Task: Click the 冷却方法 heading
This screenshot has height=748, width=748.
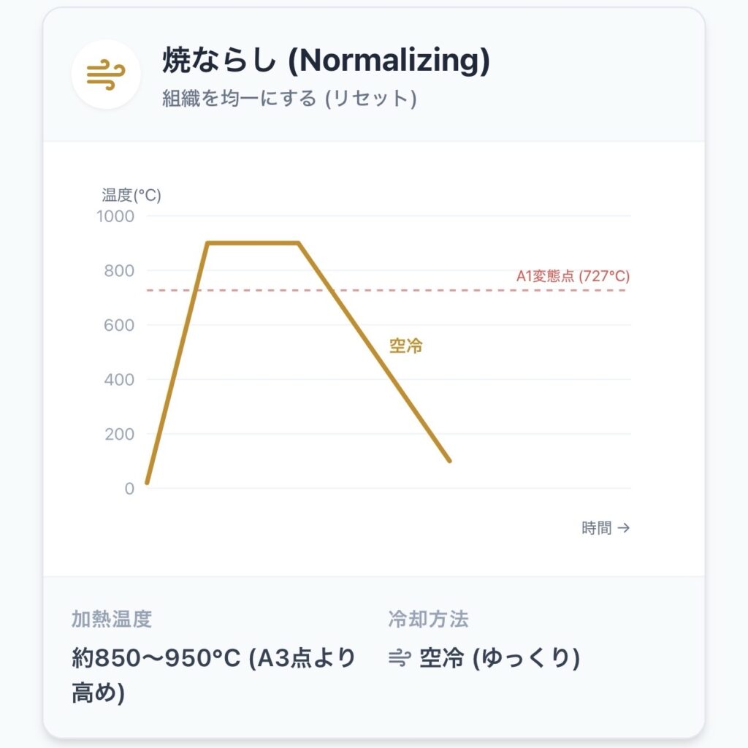Action: [428, 619]
